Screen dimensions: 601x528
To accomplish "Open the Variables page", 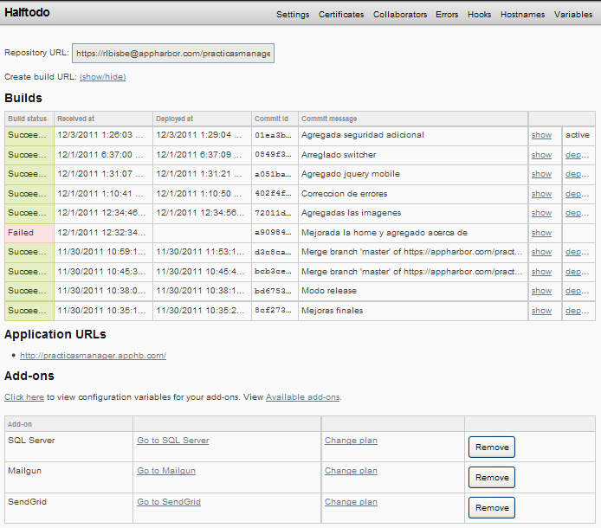I will click(573, 15).
